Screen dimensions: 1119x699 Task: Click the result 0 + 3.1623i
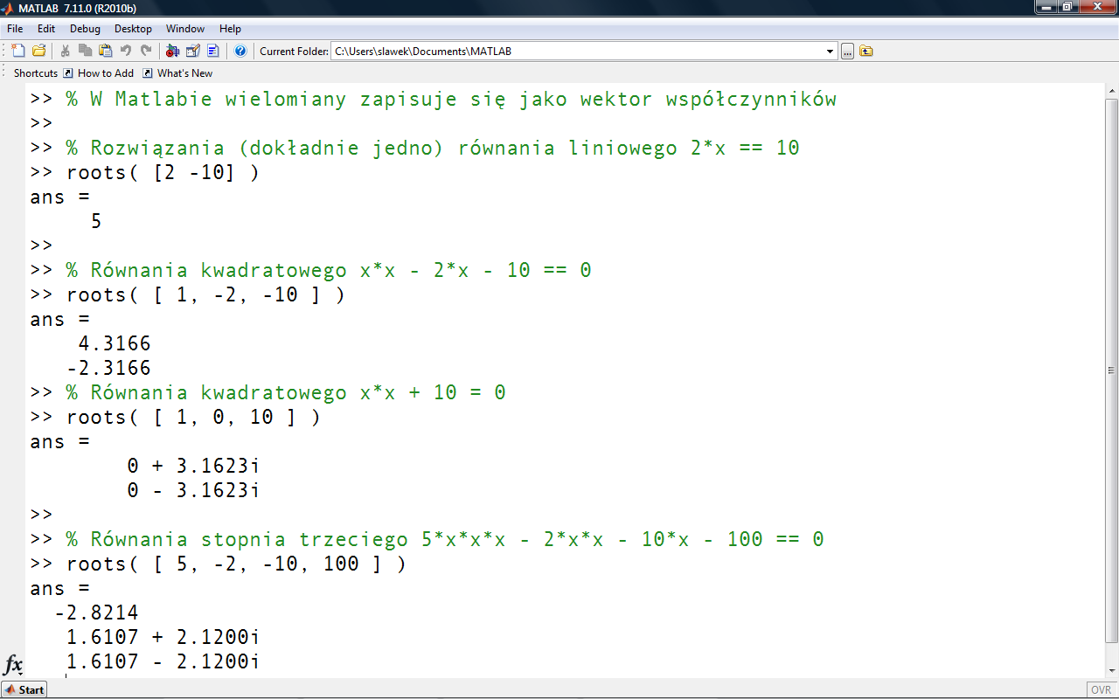click(193, 467)
